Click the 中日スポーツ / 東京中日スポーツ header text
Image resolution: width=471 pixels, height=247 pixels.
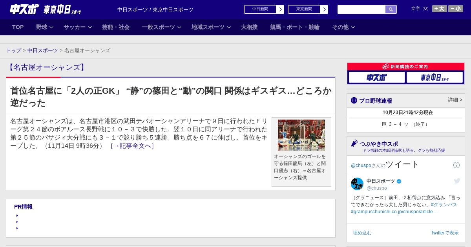155,9
